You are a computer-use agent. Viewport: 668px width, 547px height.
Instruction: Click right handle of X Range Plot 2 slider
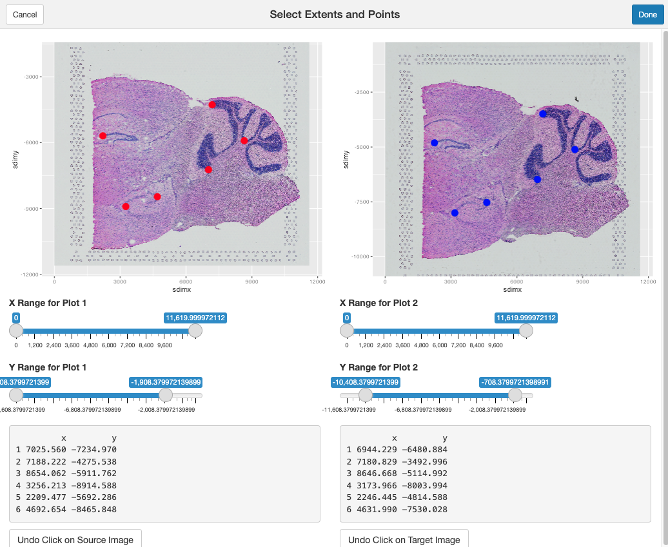tap(526, 331)
